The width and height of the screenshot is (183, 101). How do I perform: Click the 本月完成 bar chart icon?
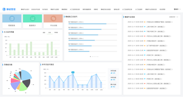(111, 73)
